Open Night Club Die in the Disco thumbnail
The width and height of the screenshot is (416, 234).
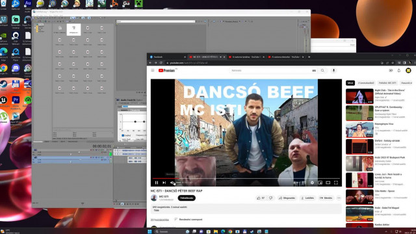359,96
